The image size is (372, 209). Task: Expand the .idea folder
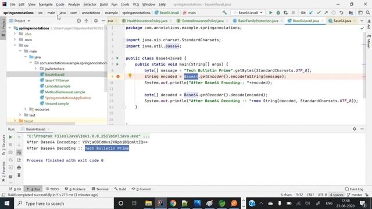click(x=15, y=34)
